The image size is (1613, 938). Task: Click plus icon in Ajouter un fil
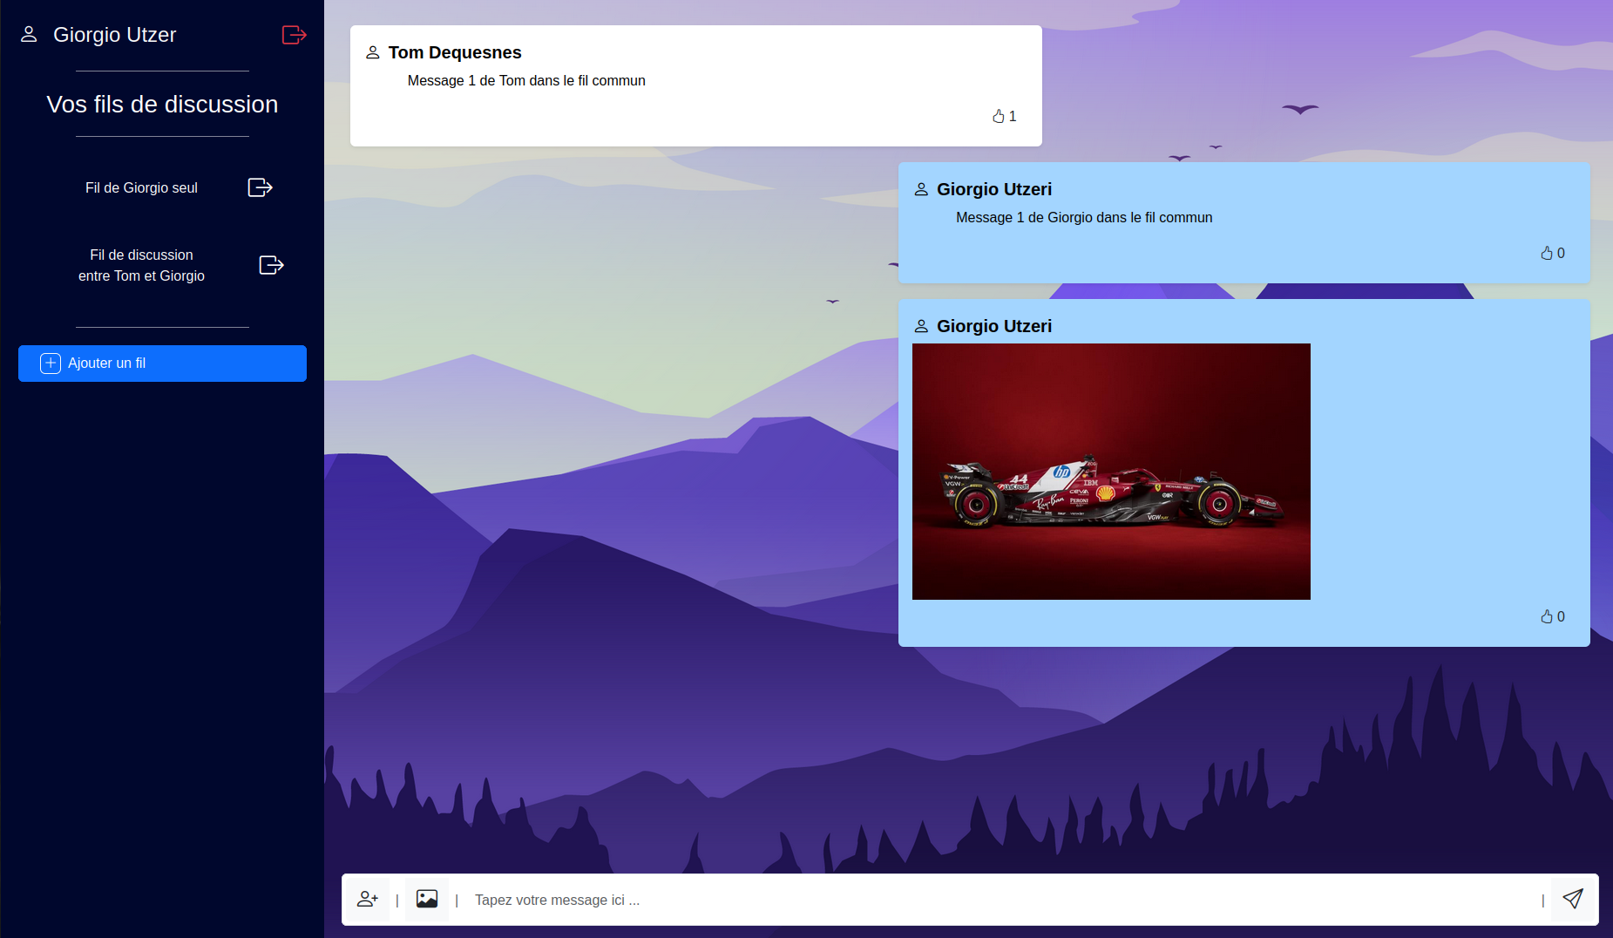point(51,364)
